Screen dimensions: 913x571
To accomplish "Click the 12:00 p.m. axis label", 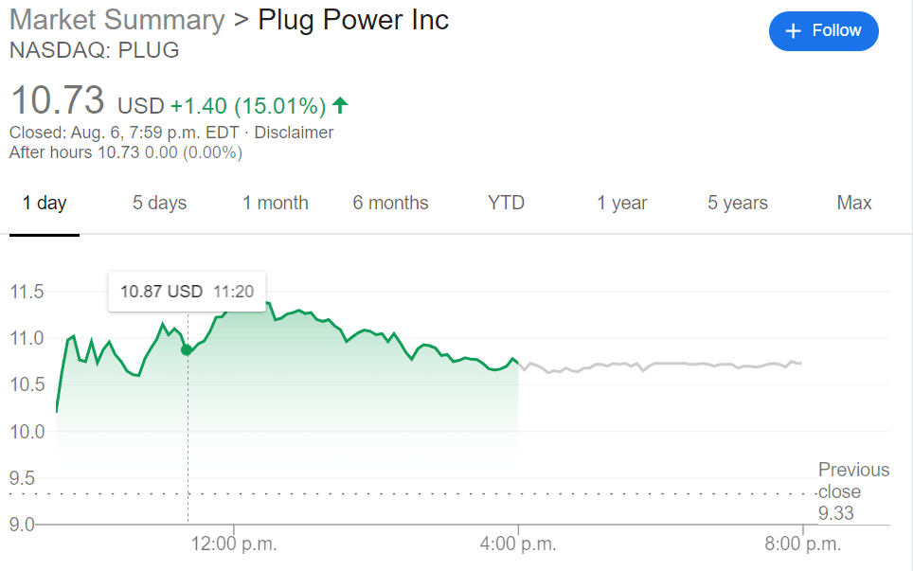I will [x=233, y=544].
